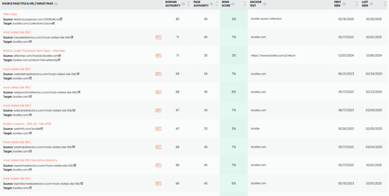Click Spam Score value 5%
Screen dimensions: 389x196
[x=234, y=129]
